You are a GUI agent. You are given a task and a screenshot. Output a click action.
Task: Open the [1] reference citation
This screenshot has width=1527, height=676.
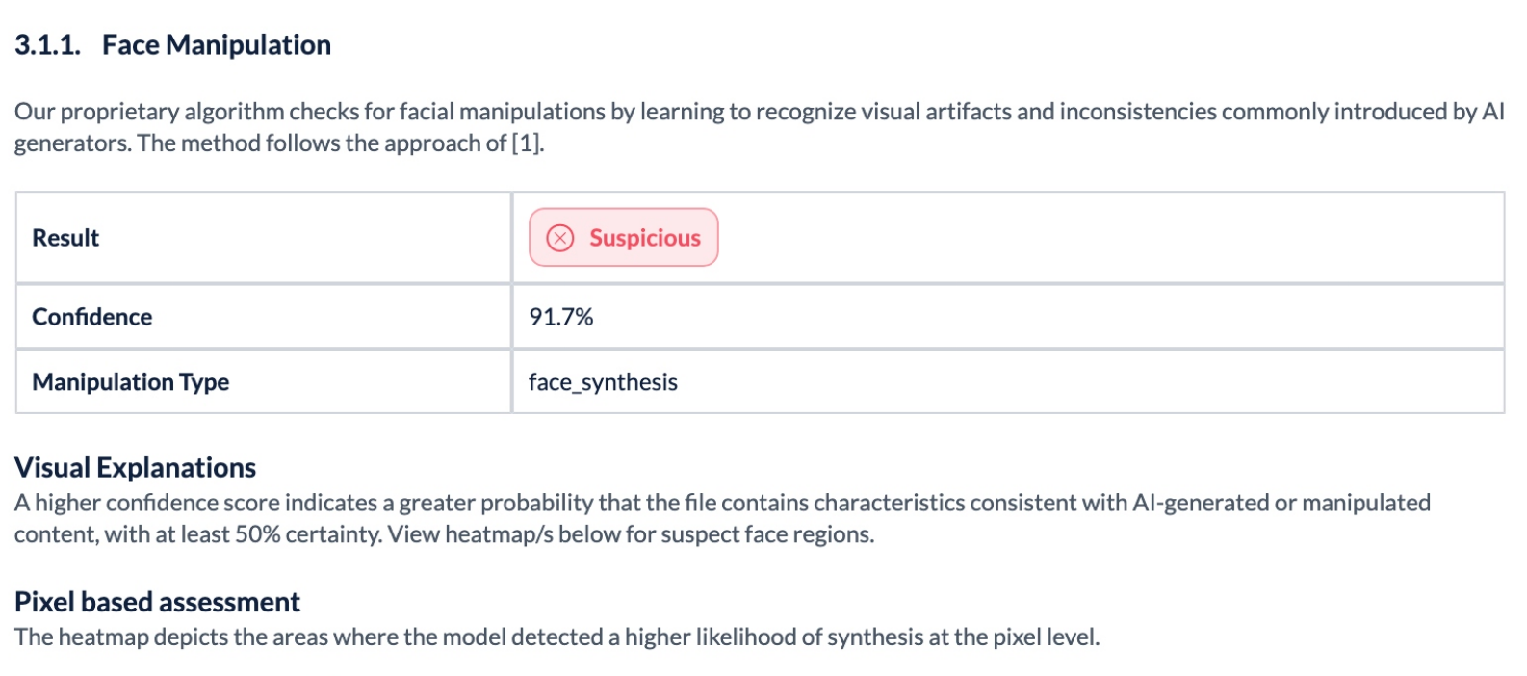click(x=527, y=143)
